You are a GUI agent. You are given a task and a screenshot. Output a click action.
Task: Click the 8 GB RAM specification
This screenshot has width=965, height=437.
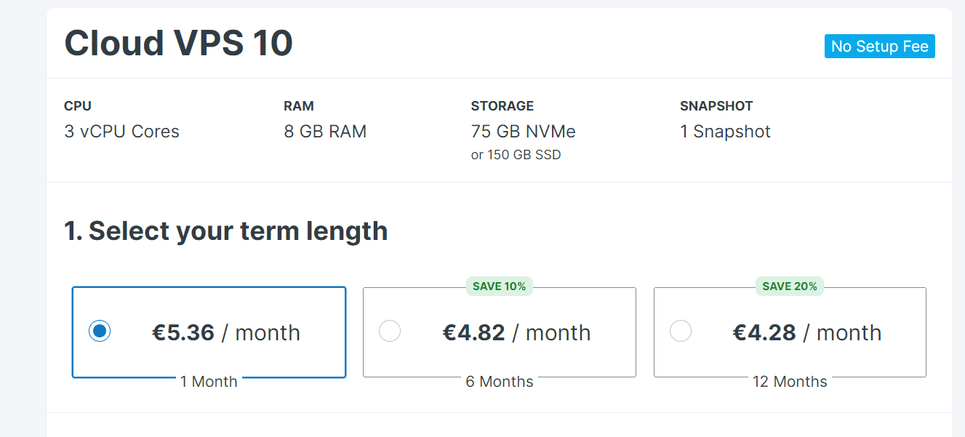[325, 132]
